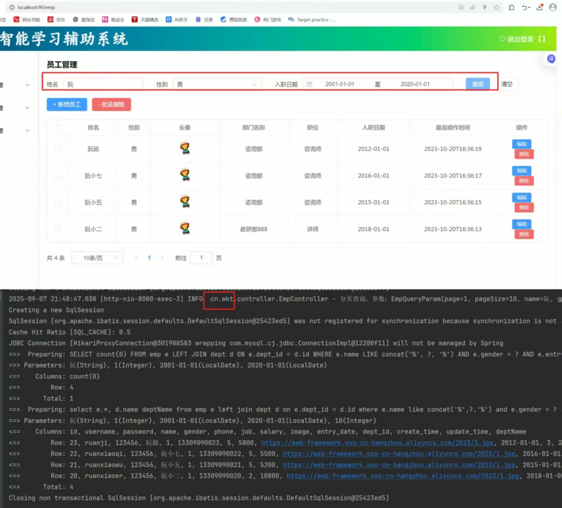Open the 百度 bookmark
The width and height of the screenshot is (562, 508).
pos(204,19)
